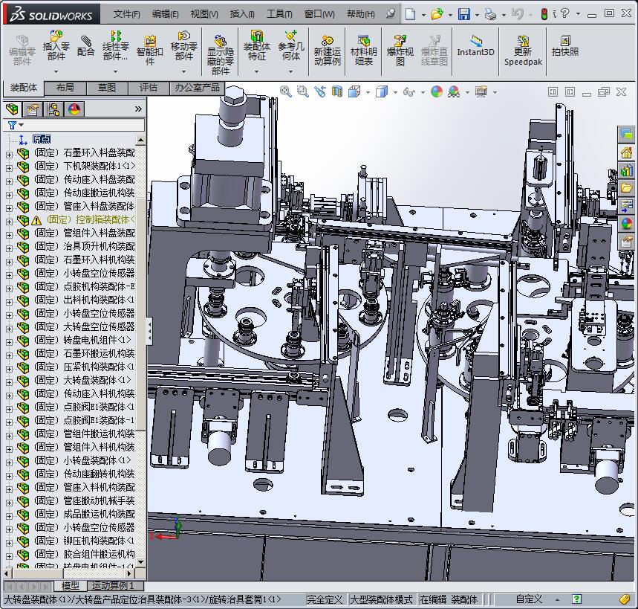Viewport: 638px width, 609px height.
Task: Open the ConfigurationManager tab icon
Action: tap(53, 109)
